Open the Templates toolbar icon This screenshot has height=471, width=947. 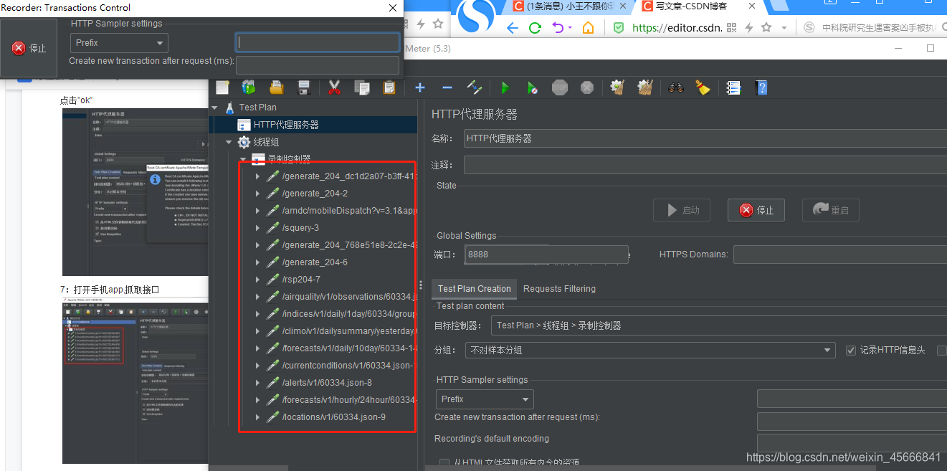click(249, 87)
